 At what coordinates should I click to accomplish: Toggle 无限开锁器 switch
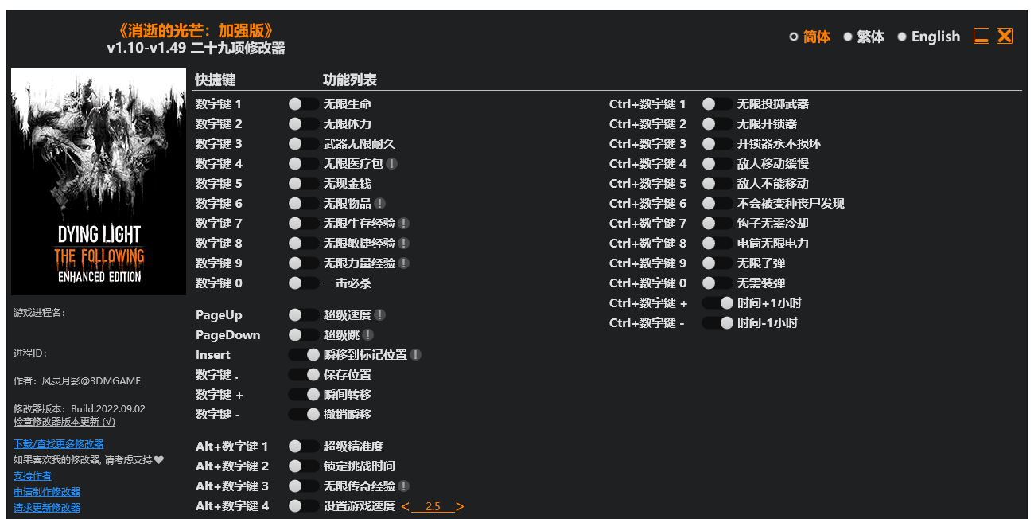(717, 124)
